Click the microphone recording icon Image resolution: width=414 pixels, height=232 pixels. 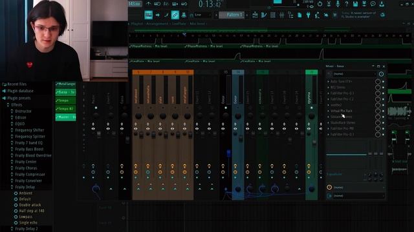338,4
